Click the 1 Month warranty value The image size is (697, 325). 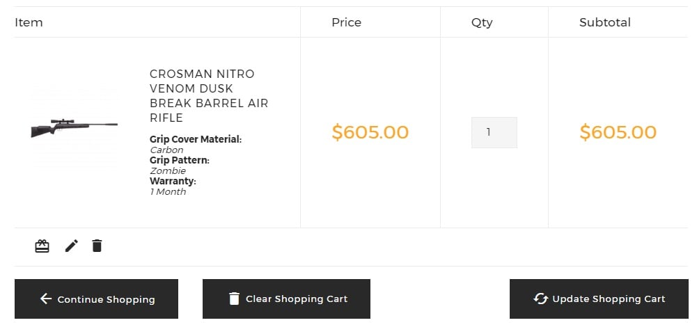(x=168, y=192)
